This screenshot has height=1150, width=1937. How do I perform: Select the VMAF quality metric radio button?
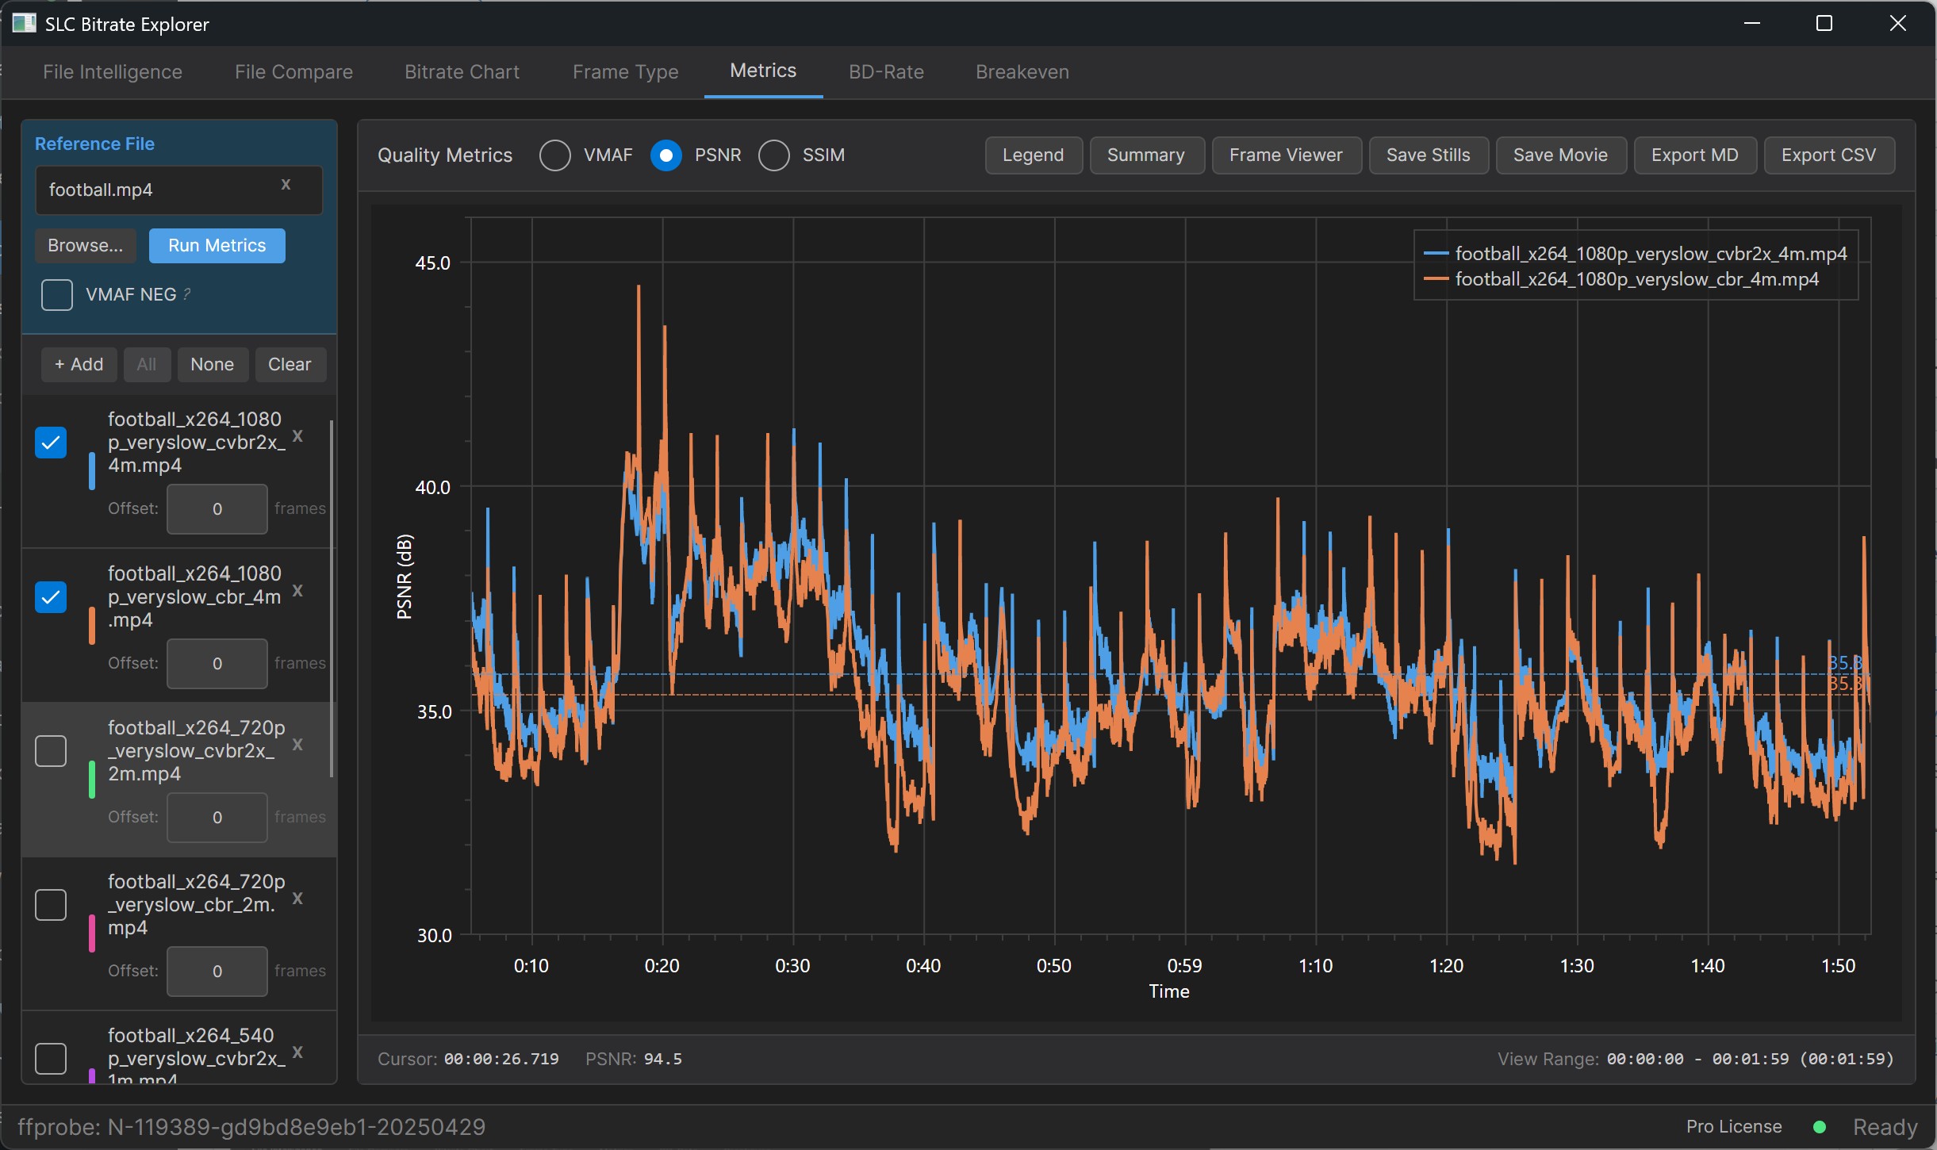[554, 155]
